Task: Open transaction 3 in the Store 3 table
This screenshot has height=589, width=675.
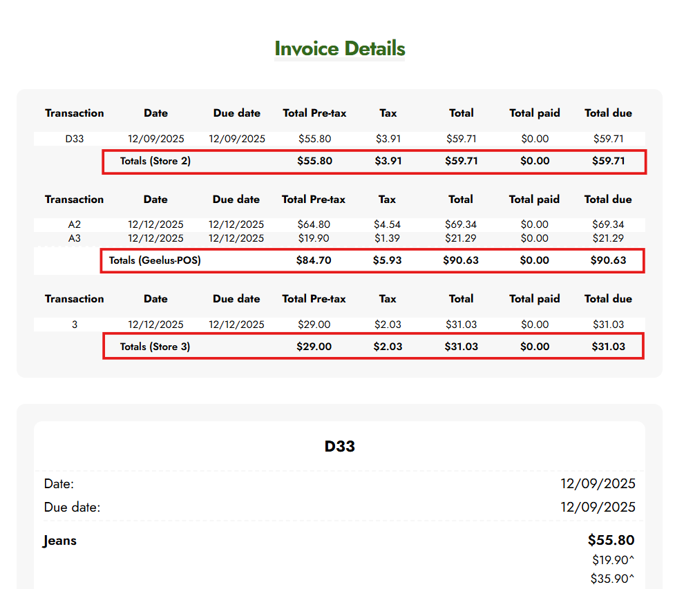Action: pos(74,325)
